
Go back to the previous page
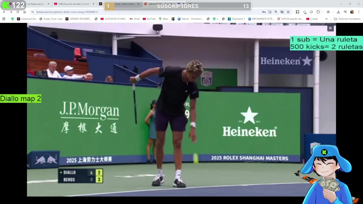[x=4, y=12]
